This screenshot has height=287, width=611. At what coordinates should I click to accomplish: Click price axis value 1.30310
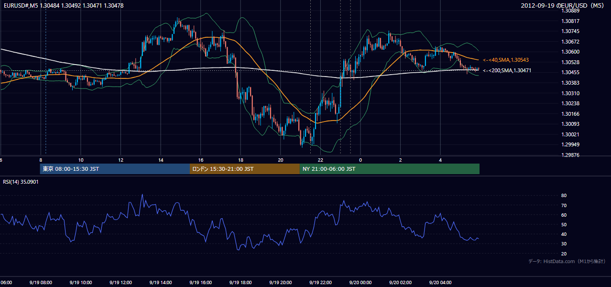coord(570,93)
